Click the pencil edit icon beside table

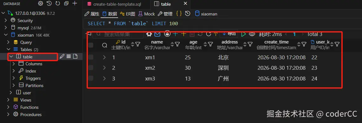click(62, 56)
